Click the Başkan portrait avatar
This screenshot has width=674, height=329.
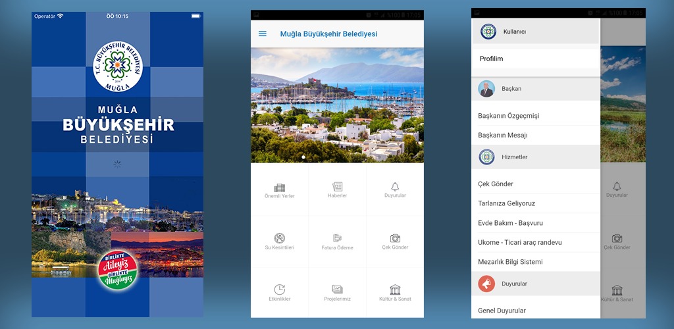tap(486, 89)
